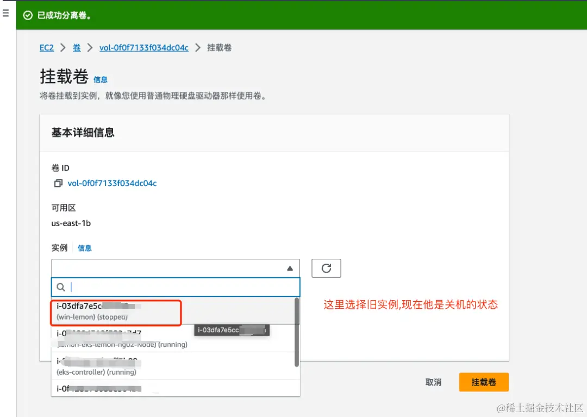
Task: Expand the refresh control next to the dropdown
Action: pyautogui.click(x=326, y=268)
